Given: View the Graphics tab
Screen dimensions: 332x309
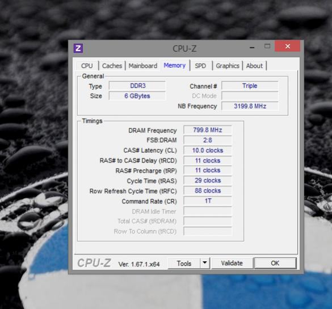Looking at the screenshot, I should (x=228, y=66).
